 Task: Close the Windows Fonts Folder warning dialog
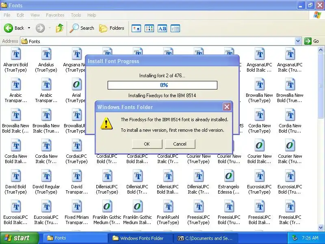(x=227, y=107)
